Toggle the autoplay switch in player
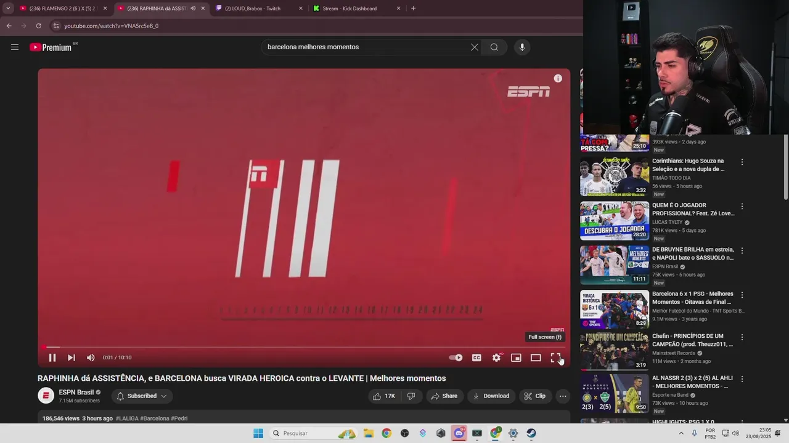The width and height of the screenshot is (789, 443). (x=456, y=357)
